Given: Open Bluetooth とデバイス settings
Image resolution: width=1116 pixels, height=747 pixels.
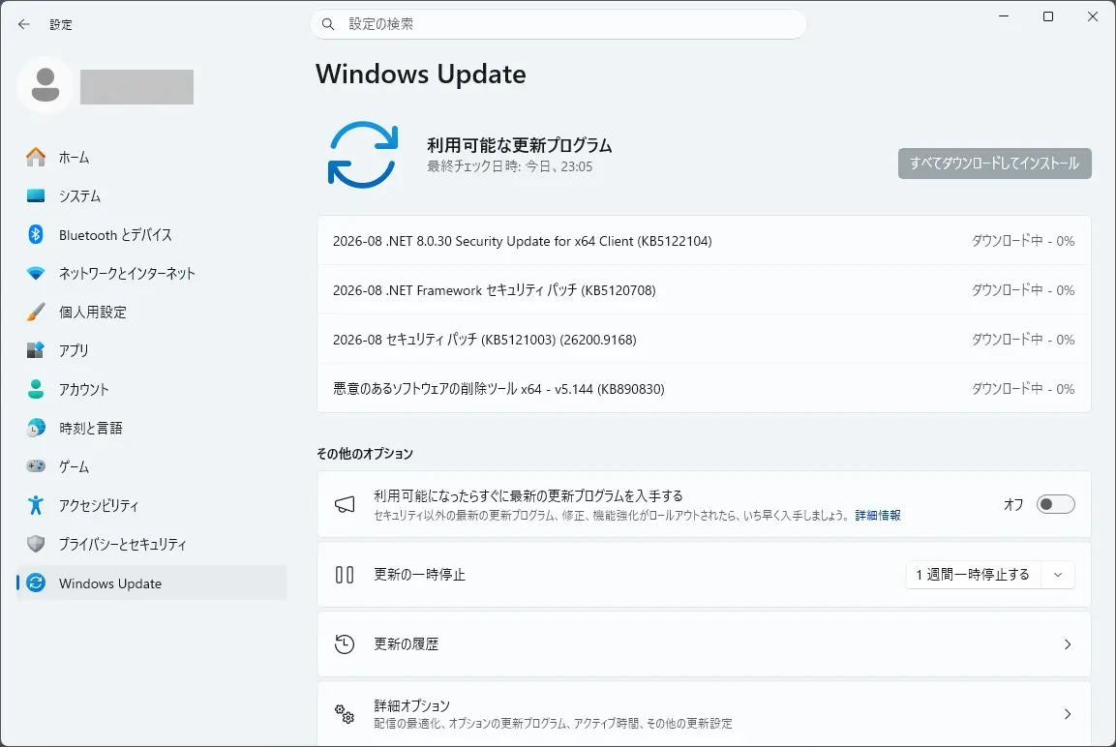Looking at the screenshot, I should tap(151, 235).
